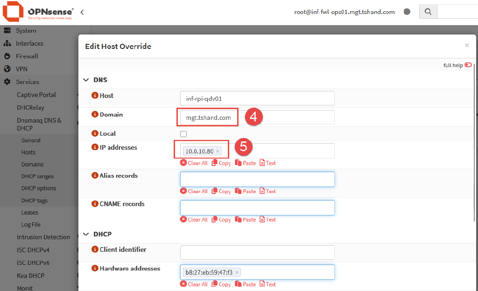
Task: Click the info icon beside the Host field
Action: pyautogui.click(x=95, y=96)
